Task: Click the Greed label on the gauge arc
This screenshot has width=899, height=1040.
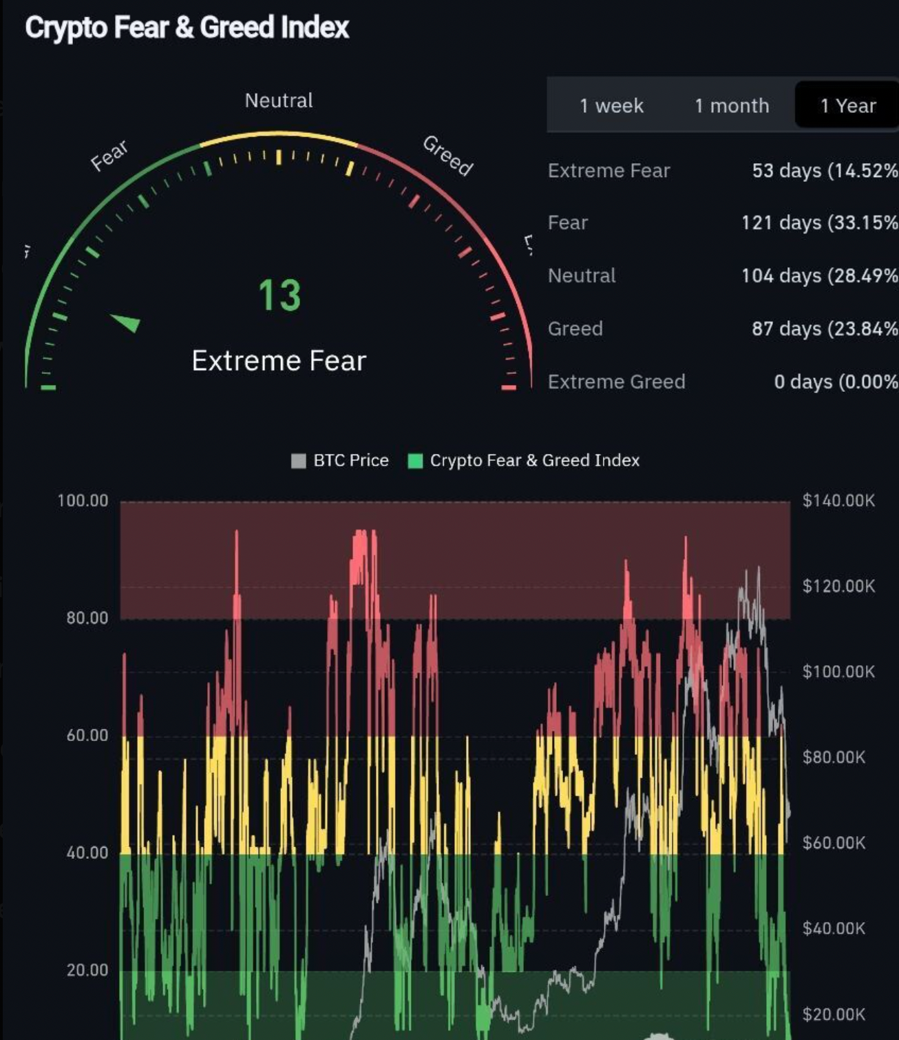Action: [x=447, y=156]
